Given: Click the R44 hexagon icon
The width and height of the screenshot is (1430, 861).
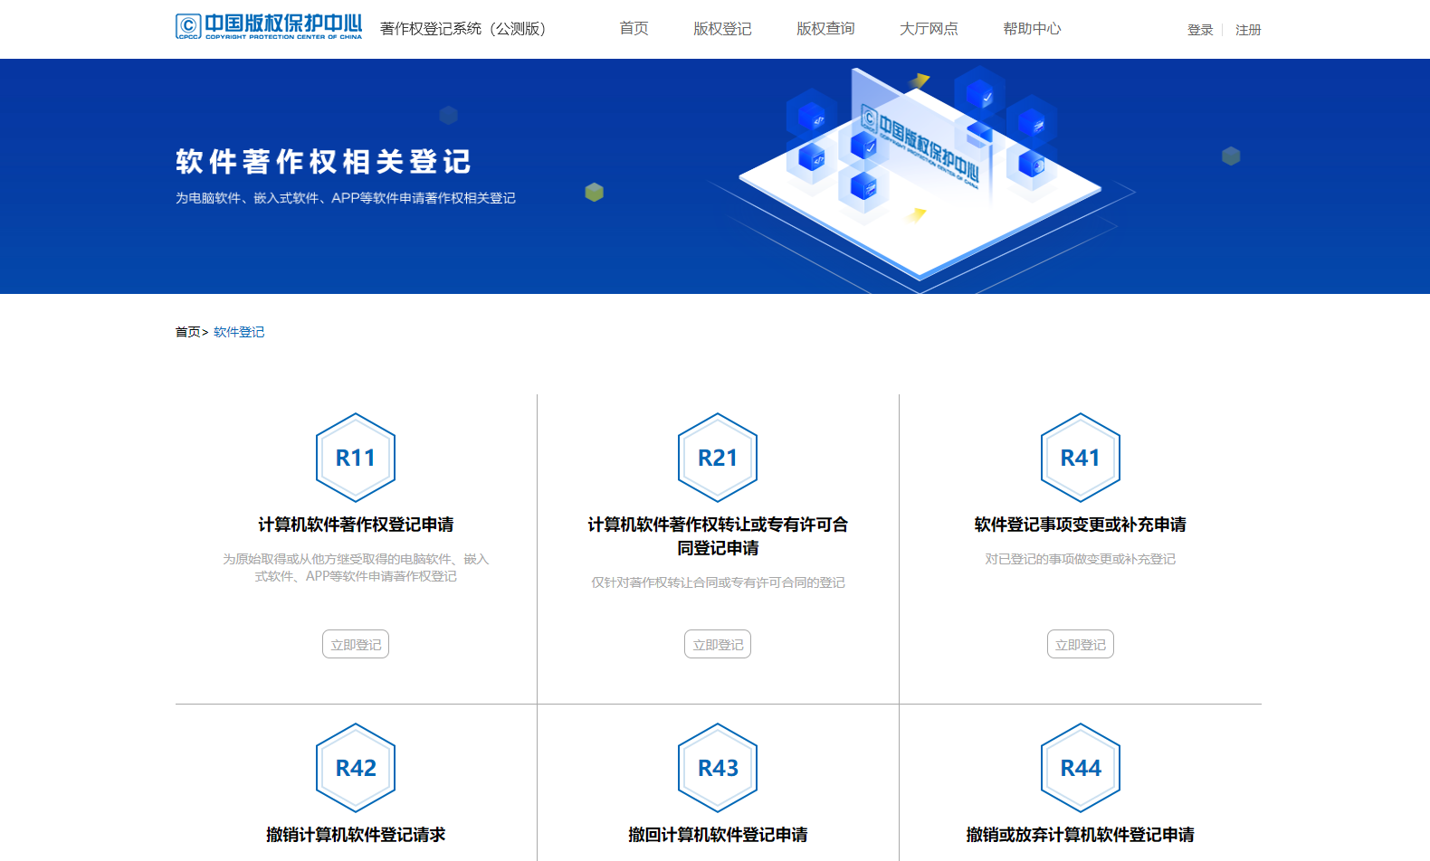Looking at the screenshot, I should [1080, 768].
